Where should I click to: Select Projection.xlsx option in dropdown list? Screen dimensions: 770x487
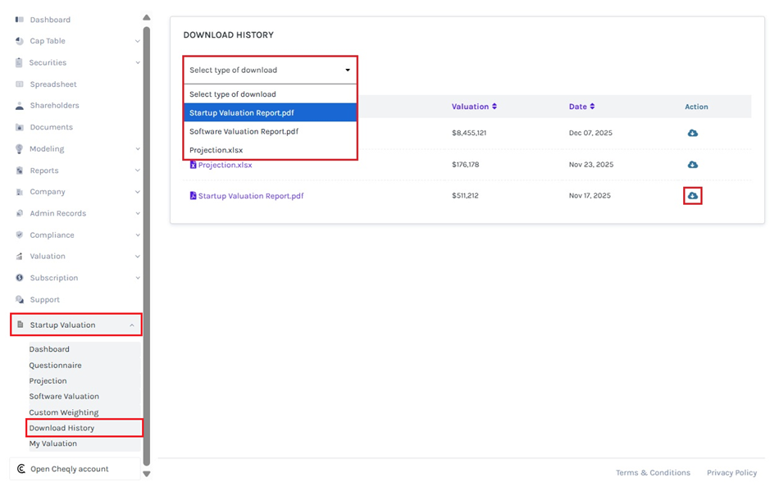click(216, 150)
